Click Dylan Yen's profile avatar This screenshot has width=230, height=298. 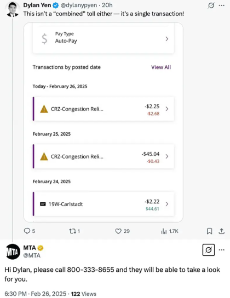click(13, 9)
